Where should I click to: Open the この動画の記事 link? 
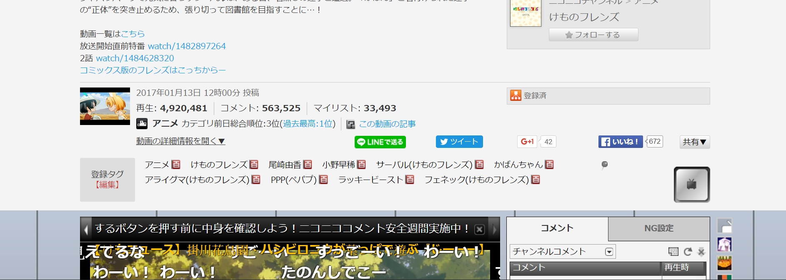pyautogui.click(x=387, y=124)
